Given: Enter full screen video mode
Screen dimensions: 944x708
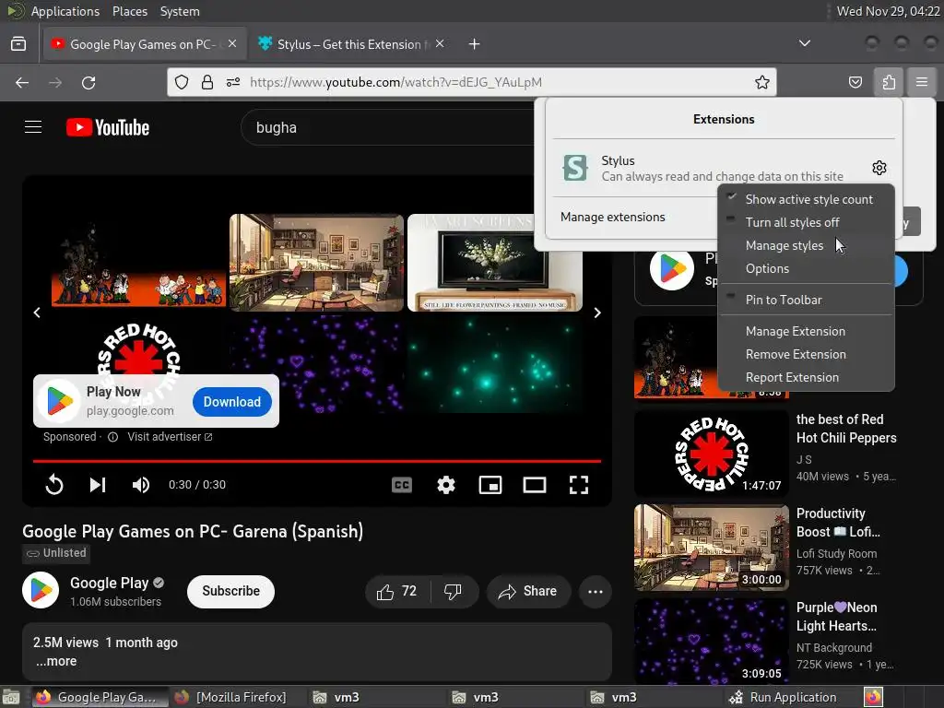Looking at the screenshot, I should [x=579, y=485].
